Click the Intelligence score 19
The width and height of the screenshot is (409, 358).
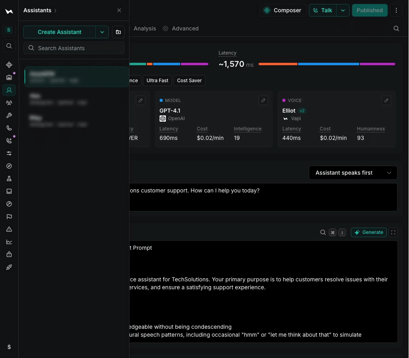[237, 138]
